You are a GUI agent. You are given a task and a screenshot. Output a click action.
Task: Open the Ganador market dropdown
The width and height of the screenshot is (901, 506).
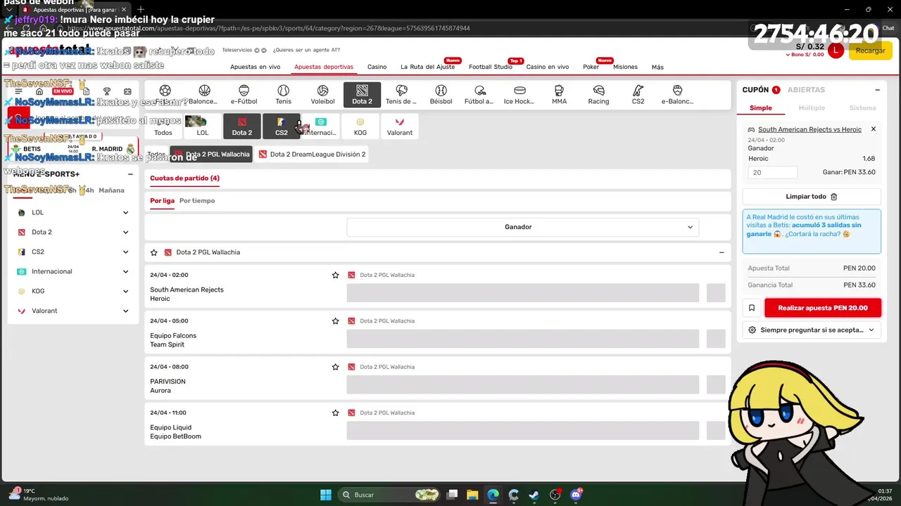(522, 227)
